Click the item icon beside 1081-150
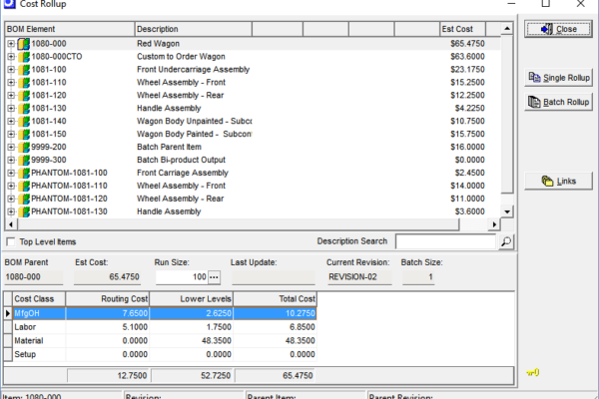599x399 pixels. pos(24,135)
